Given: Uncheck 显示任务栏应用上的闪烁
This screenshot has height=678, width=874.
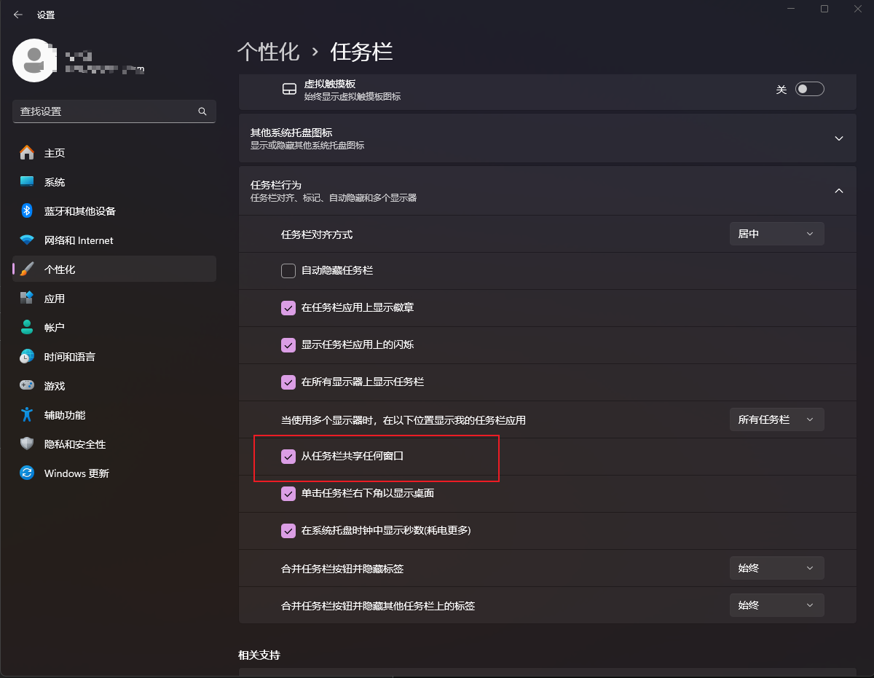Looking at the screenshot, I should tap(288, 345).
